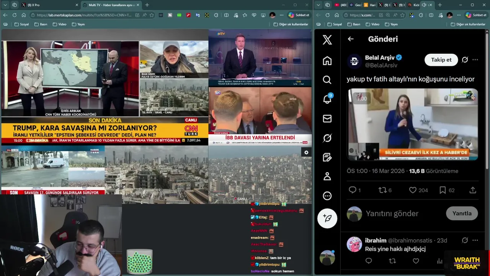
Task: Refresh the Multi TV browser page
Action: pyautogui.click(x=14, y=15)
